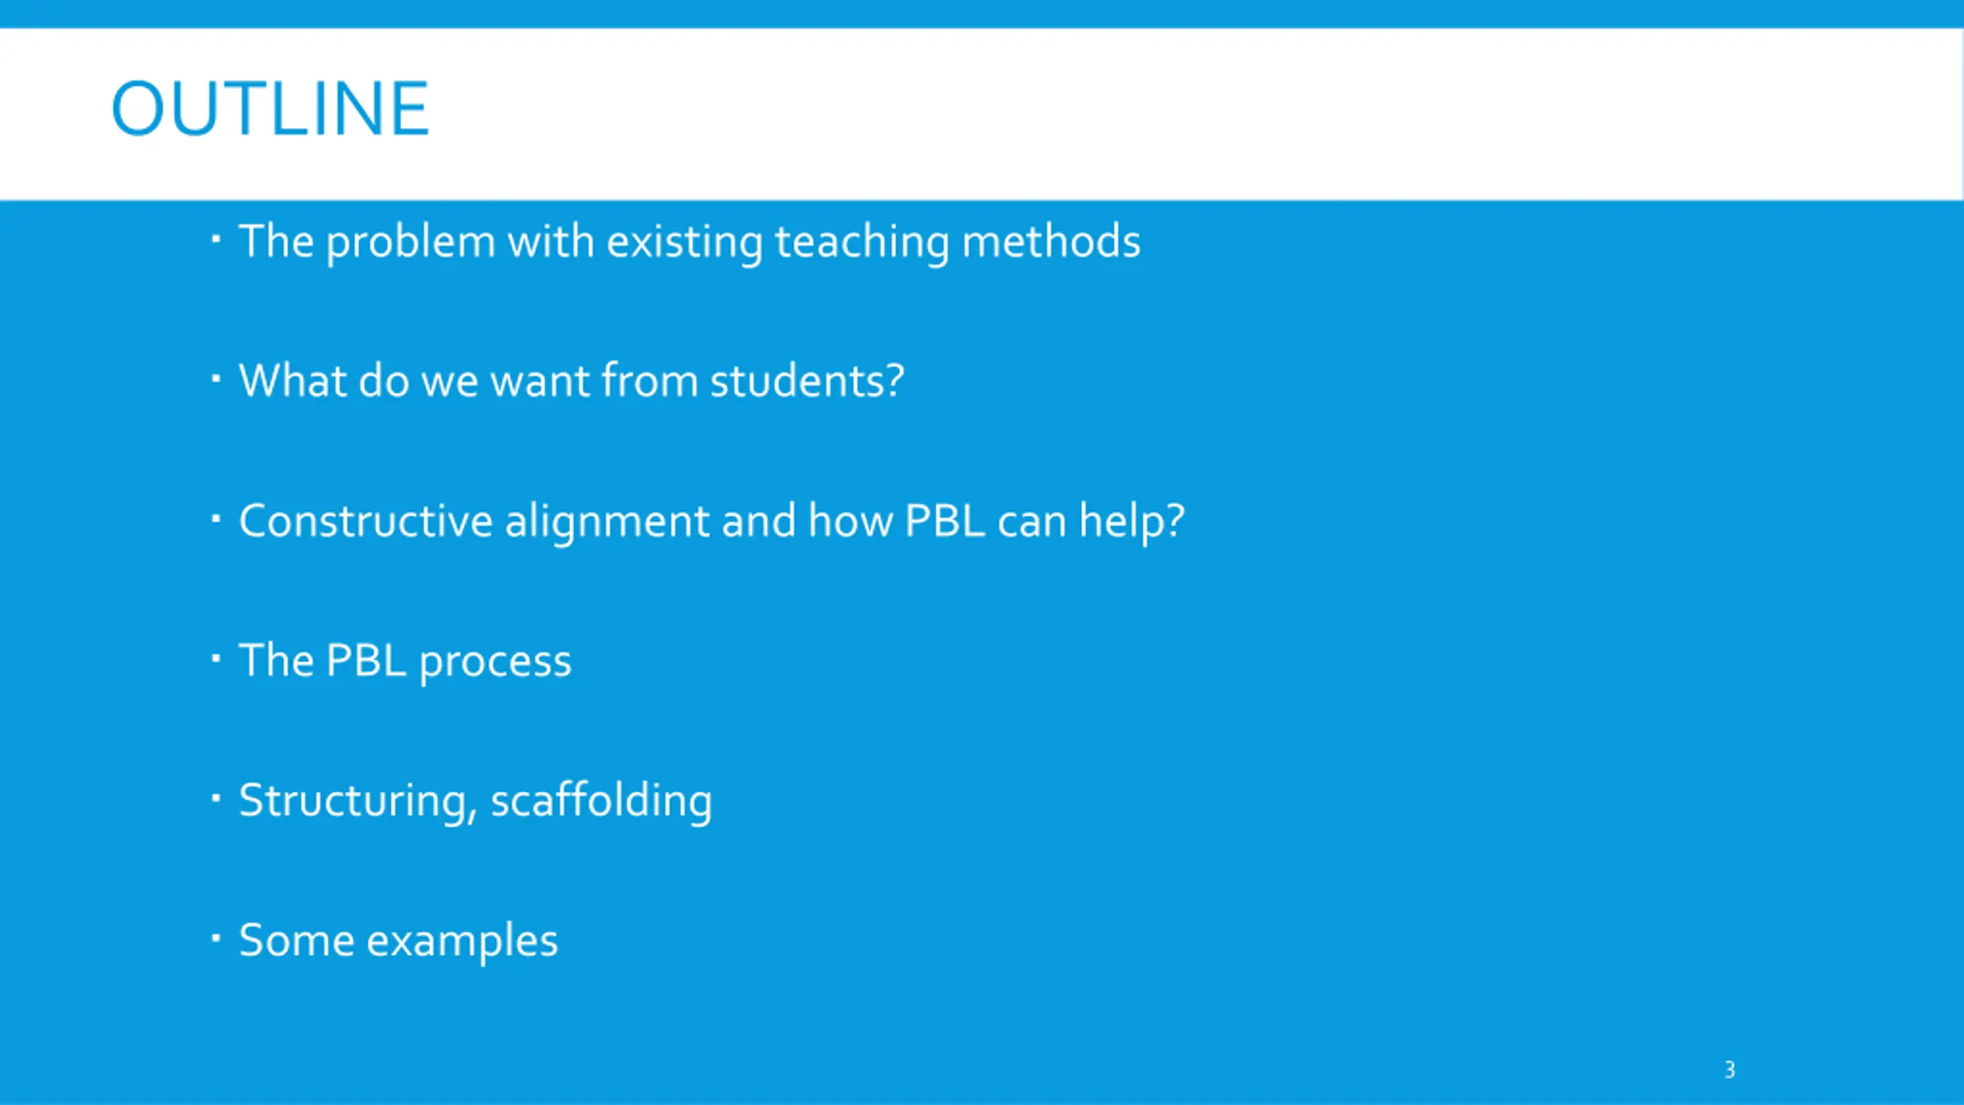Click bullet marker before 'The PBL process'
This screenshot has height=1105, width=1964.
216,658
